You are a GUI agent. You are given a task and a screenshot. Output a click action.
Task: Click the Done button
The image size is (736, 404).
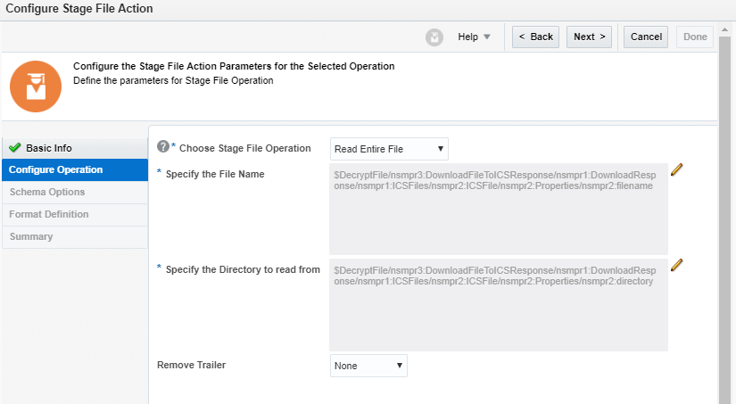click(695, 37)
